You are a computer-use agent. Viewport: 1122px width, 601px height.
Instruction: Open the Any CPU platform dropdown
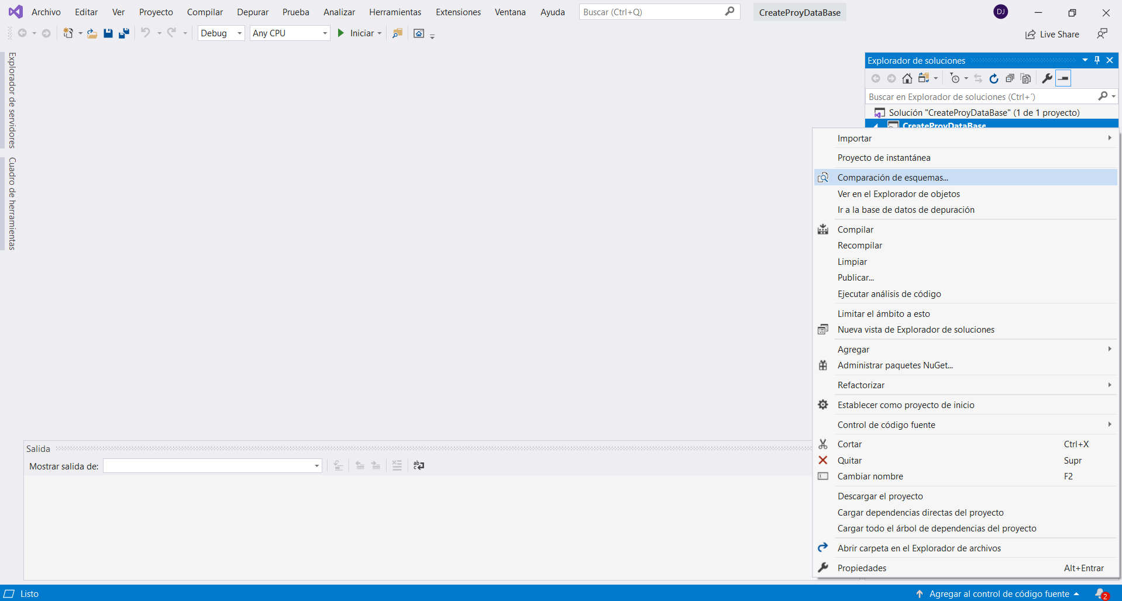(x=290, y=33)
